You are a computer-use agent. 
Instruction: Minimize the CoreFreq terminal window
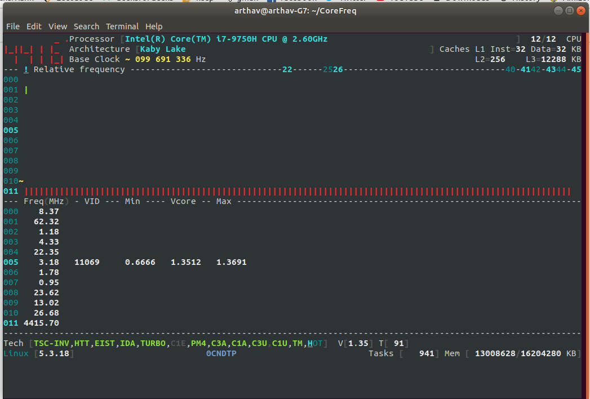(558, 11)
